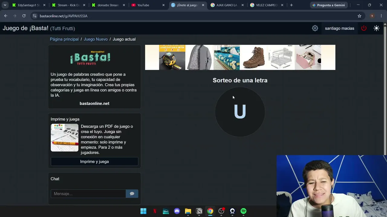Click the brown boot ad image
This screenshot has height=217, width=387.
(253, 57)
